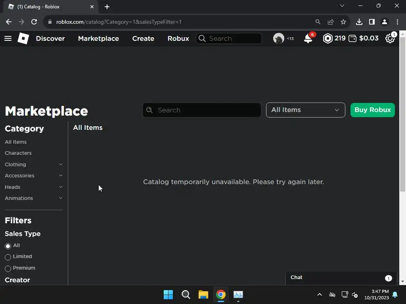406x304 pixels.
Task: Select the All sales type radio
Action: [x=8, y=246]
